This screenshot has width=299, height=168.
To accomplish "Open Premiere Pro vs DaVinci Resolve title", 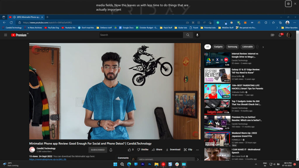I will pos(246,119).
